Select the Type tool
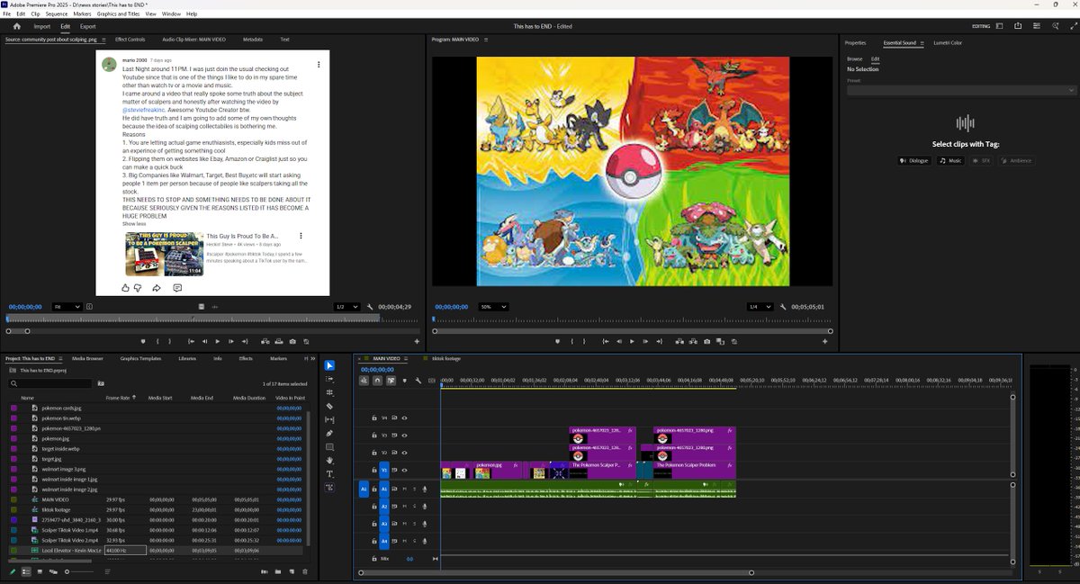This screenshot has height=584, width=1080. (329, 473)
